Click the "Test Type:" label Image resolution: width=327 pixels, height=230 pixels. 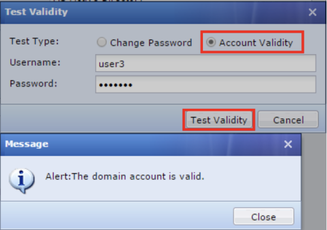coord(34,41)
